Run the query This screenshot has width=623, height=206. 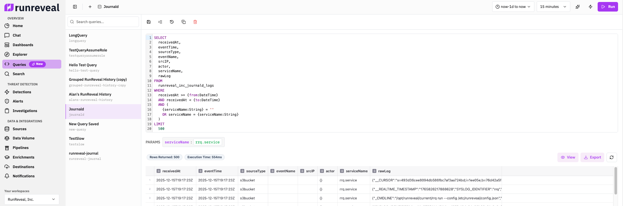point(608,7)
